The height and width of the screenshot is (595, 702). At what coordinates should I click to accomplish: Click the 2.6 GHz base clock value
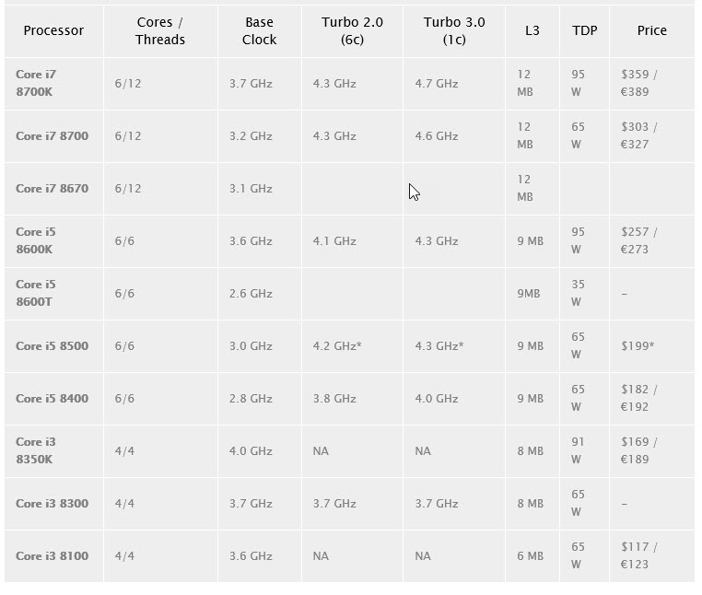pyautogui.click(x=251, y=294)
